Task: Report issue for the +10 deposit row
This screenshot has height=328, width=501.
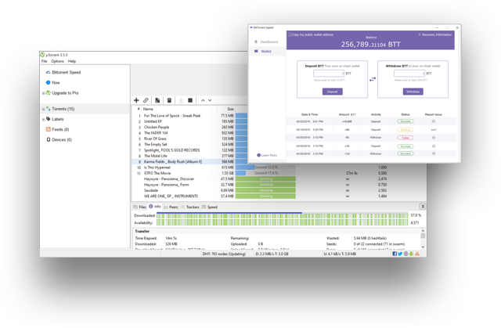Action: (434, 146)
